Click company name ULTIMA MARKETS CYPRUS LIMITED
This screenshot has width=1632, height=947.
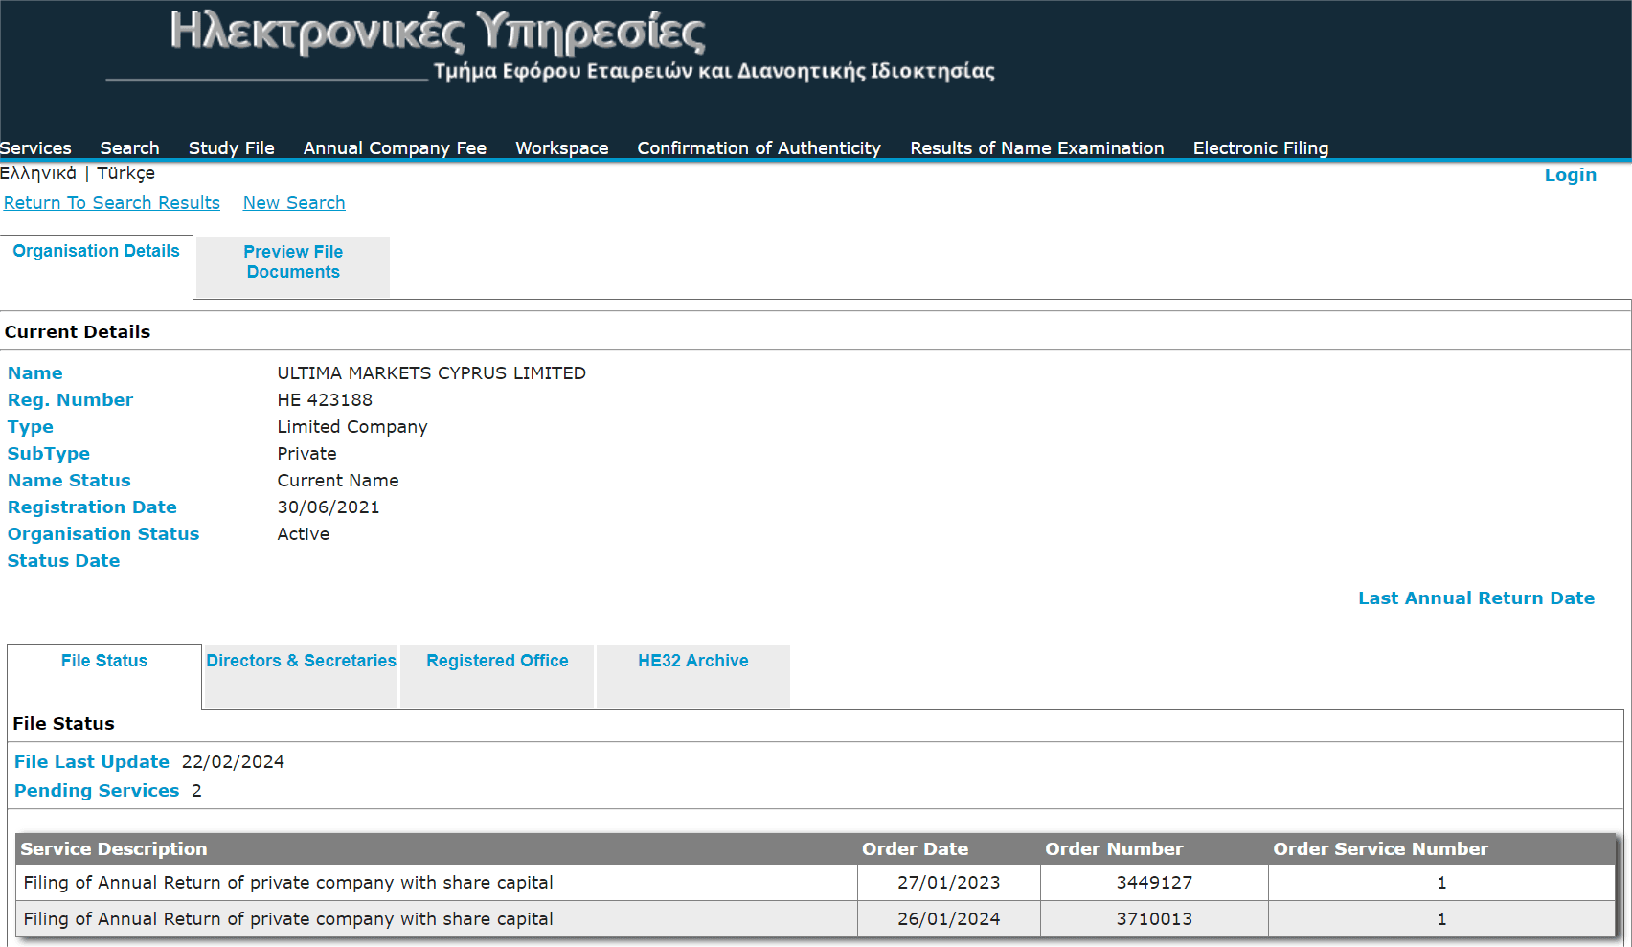pos(432,373)
